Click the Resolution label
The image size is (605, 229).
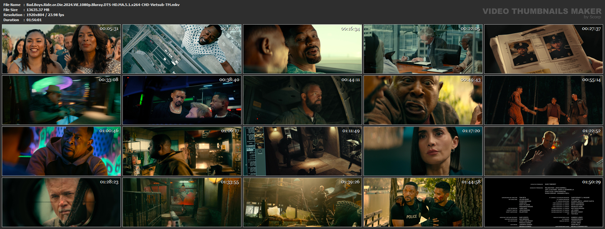point(13,15)
